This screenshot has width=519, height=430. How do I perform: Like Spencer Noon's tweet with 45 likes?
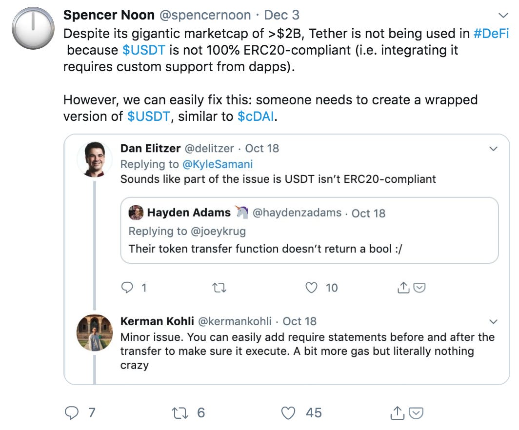click(289, 413)
